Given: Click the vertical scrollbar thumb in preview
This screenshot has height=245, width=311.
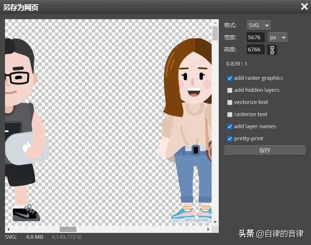Looking at the screenshot, I should [215, 33].
